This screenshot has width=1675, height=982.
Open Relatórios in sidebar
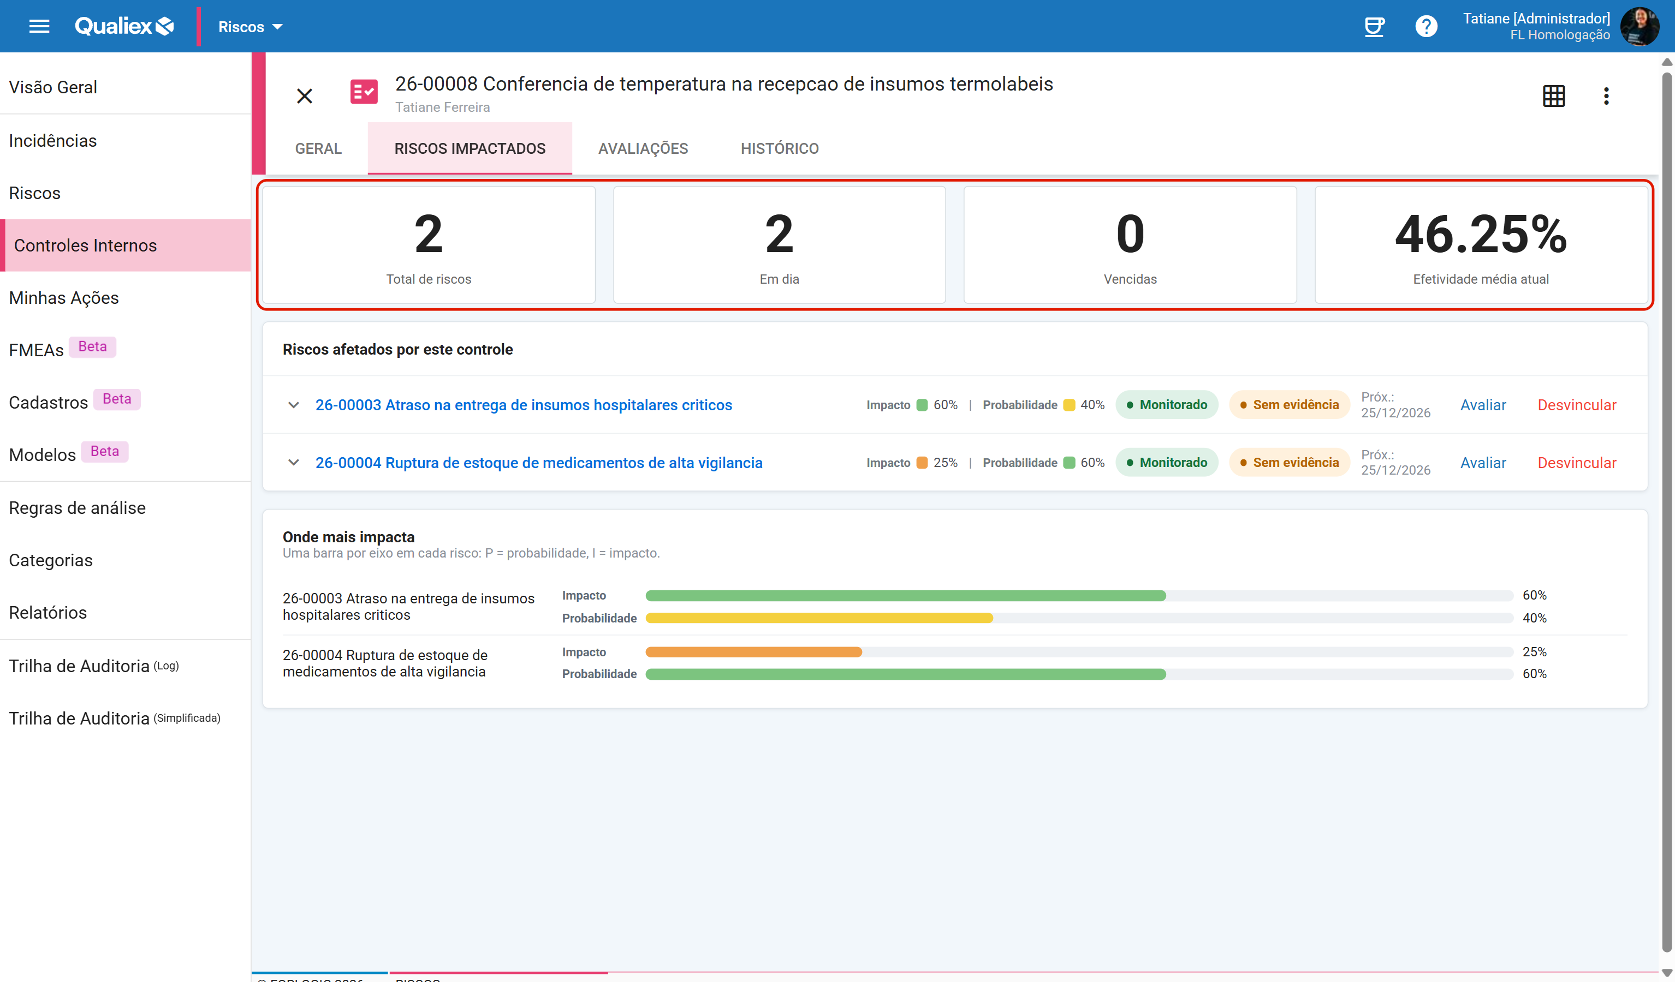[126, 612]
